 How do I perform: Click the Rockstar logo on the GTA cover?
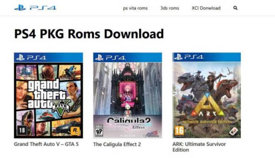coord(75,131)
